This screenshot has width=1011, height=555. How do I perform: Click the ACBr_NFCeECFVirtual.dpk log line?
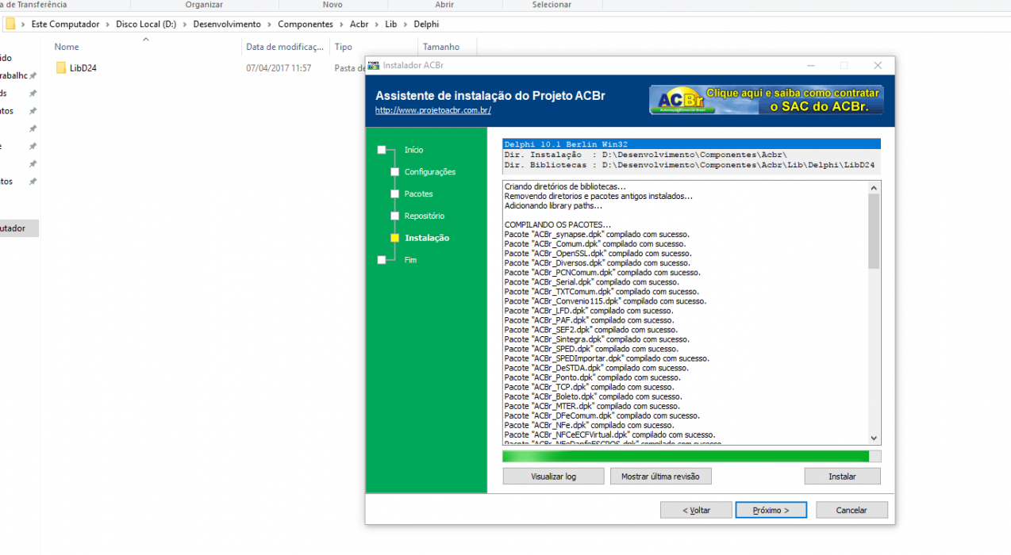609,434
